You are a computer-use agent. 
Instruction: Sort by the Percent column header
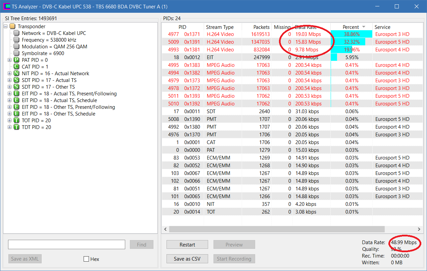351,27
